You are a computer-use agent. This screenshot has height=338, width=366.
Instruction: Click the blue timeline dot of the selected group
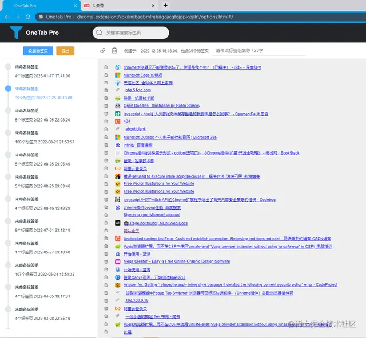coord(8,88)
